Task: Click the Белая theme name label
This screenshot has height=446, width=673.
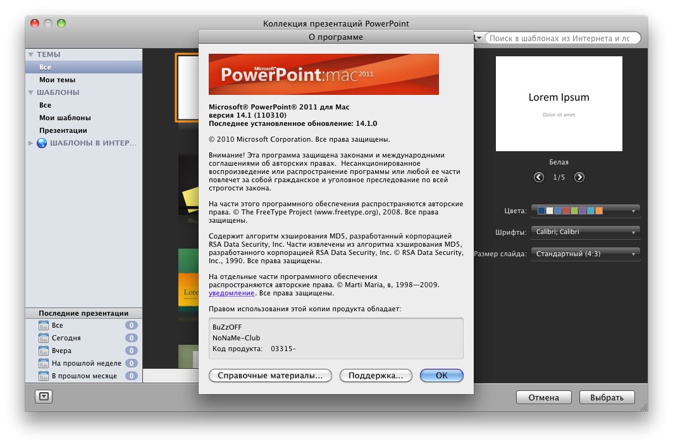Action: click(x=559, y=162)
